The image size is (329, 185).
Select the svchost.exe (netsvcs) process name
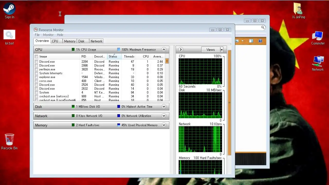click(x=54, y=96)
